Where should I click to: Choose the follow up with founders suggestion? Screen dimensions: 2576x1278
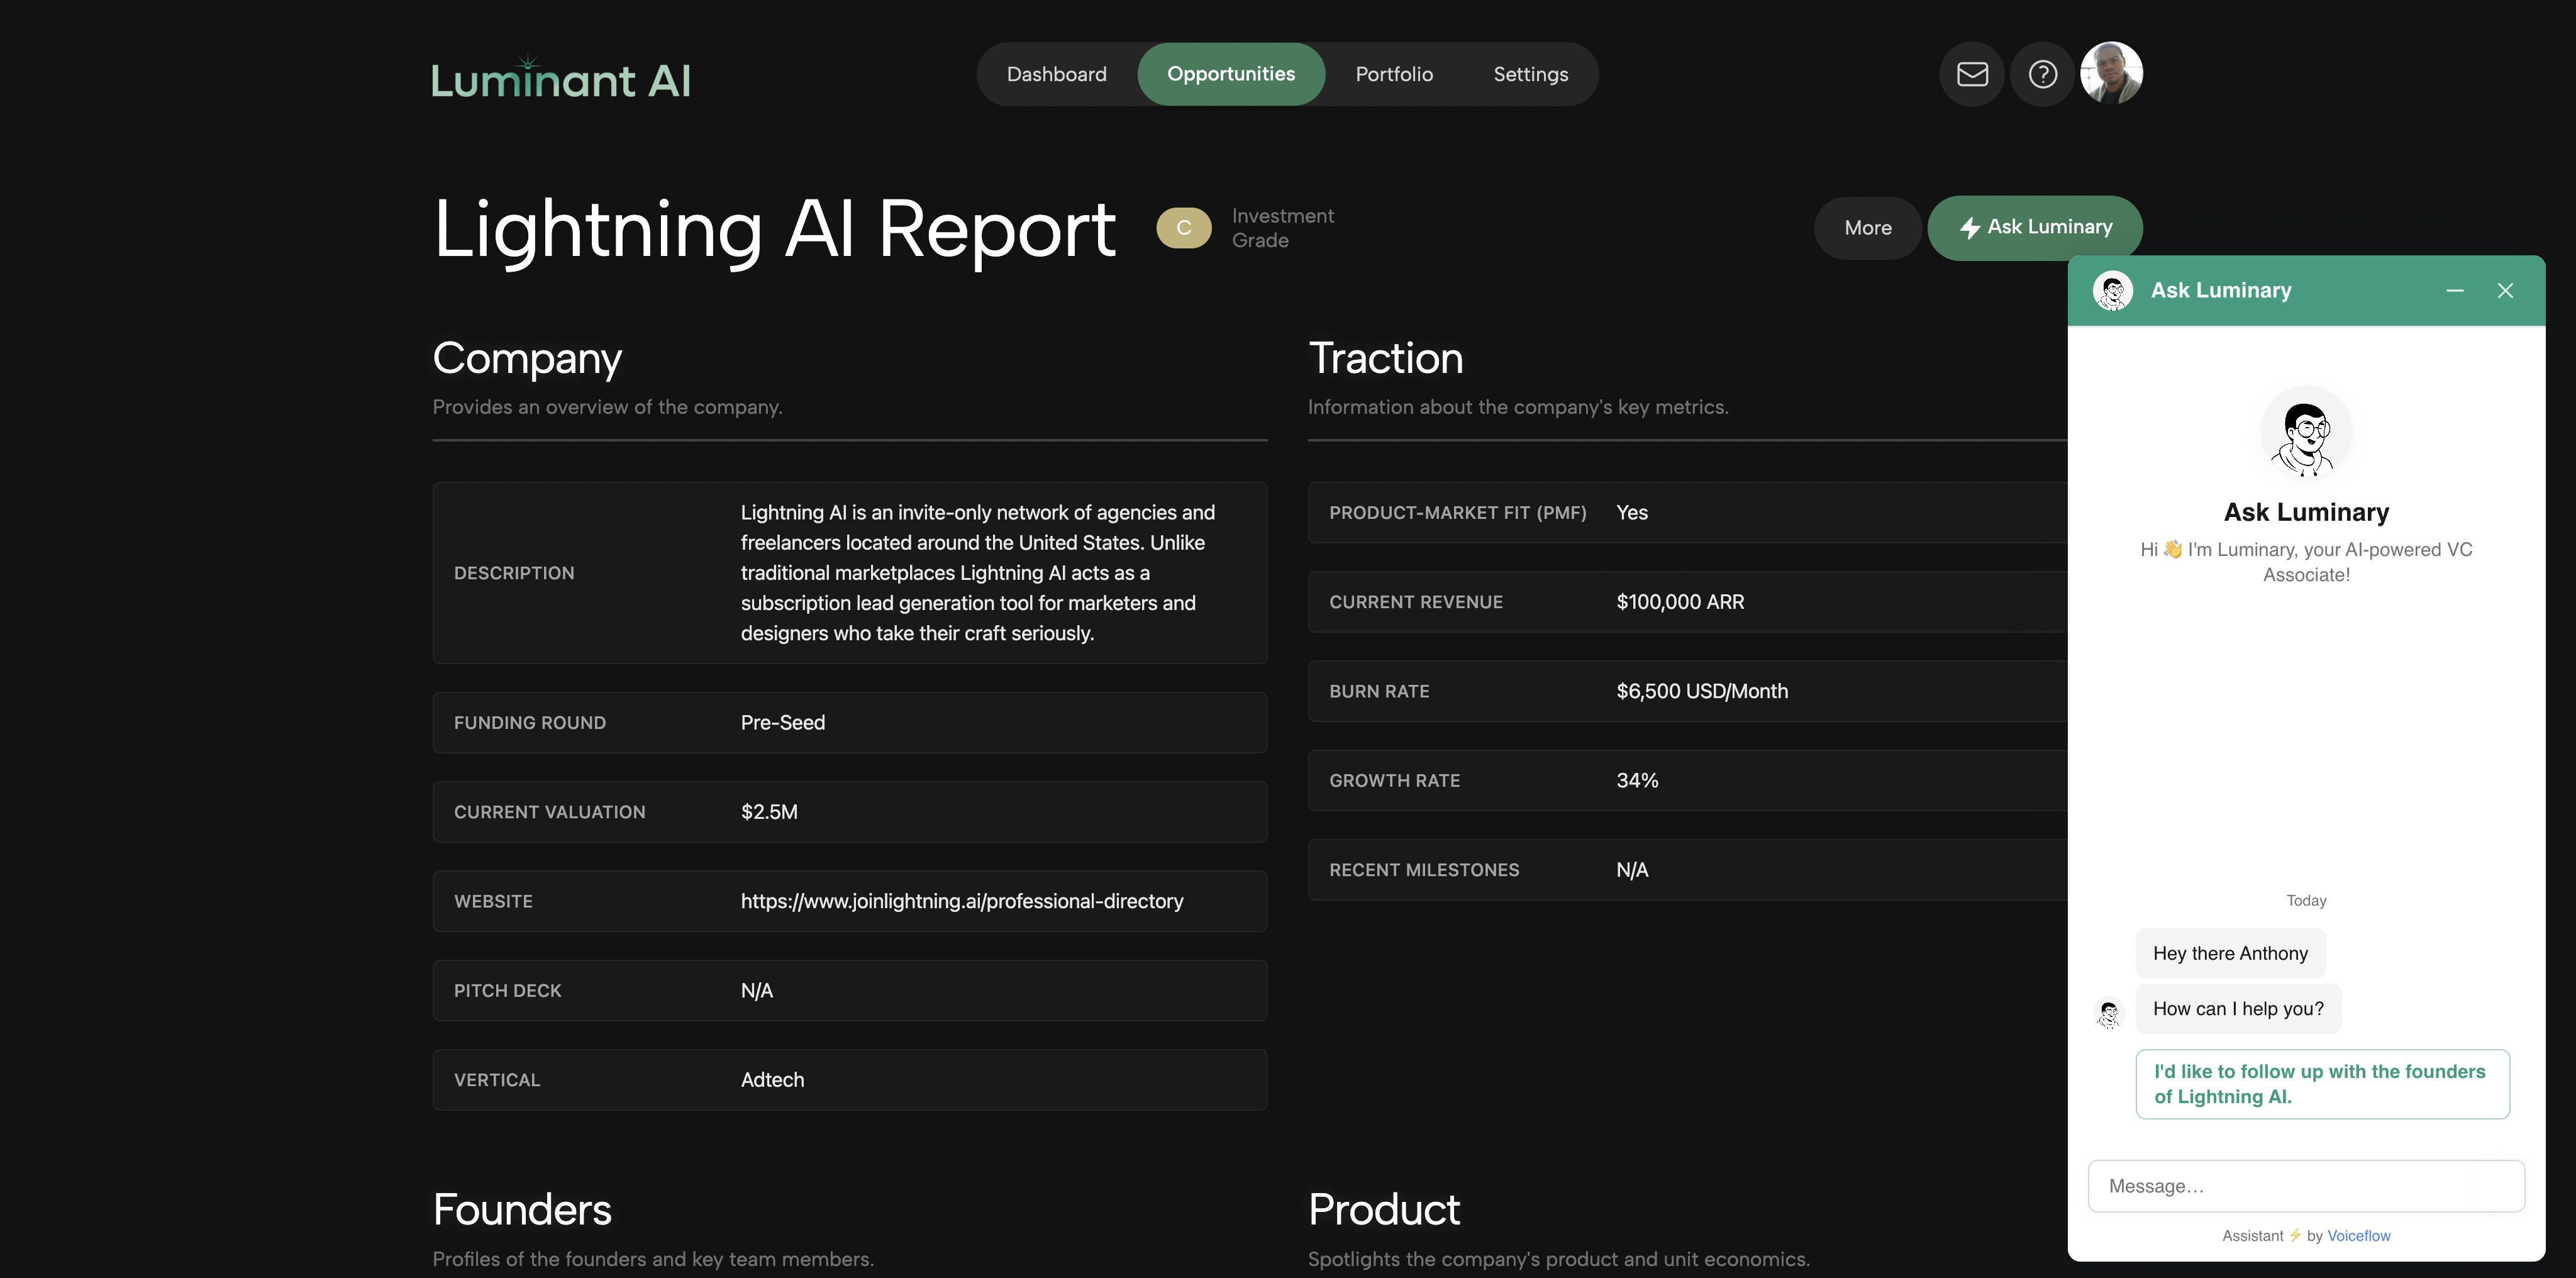[x=2322, y=1084]
